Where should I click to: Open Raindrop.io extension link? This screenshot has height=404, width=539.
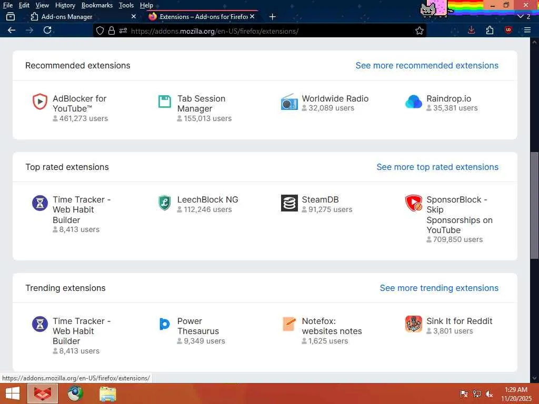(448, 98)
